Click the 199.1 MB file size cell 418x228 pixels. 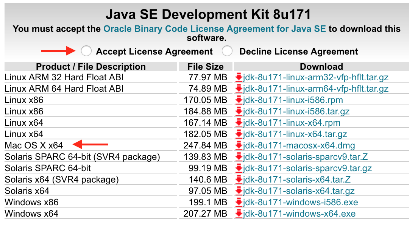(206, 202)
